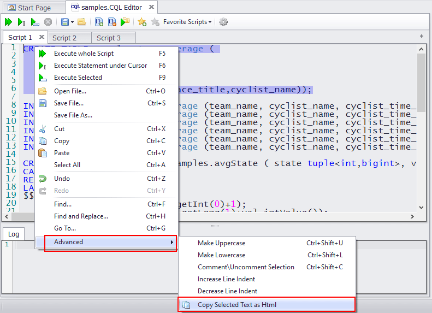This screenshot has width=432, height=313.
Task: Click Execute whole Script toolbar icon
Action: click(x=8, y=22)
